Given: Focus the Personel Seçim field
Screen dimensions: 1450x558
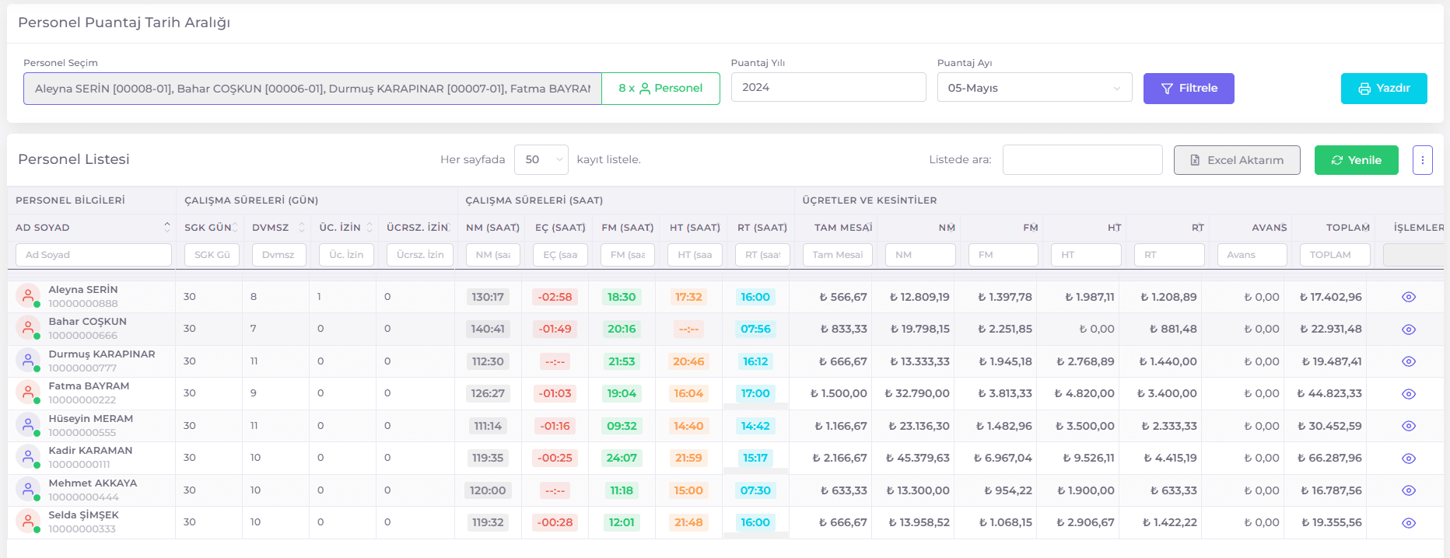Looking at the screenshot, I should pos(313,89).
